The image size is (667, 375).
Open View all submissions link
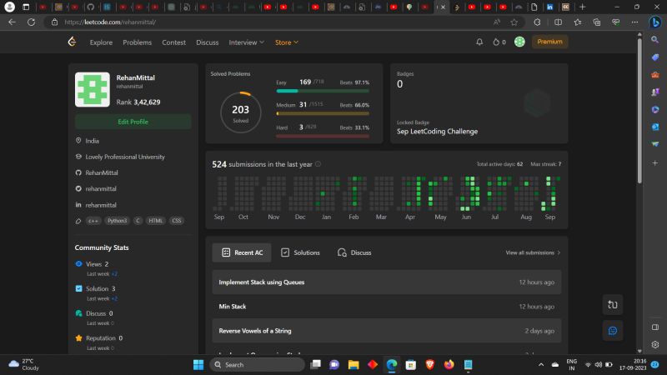pos(533,252)
